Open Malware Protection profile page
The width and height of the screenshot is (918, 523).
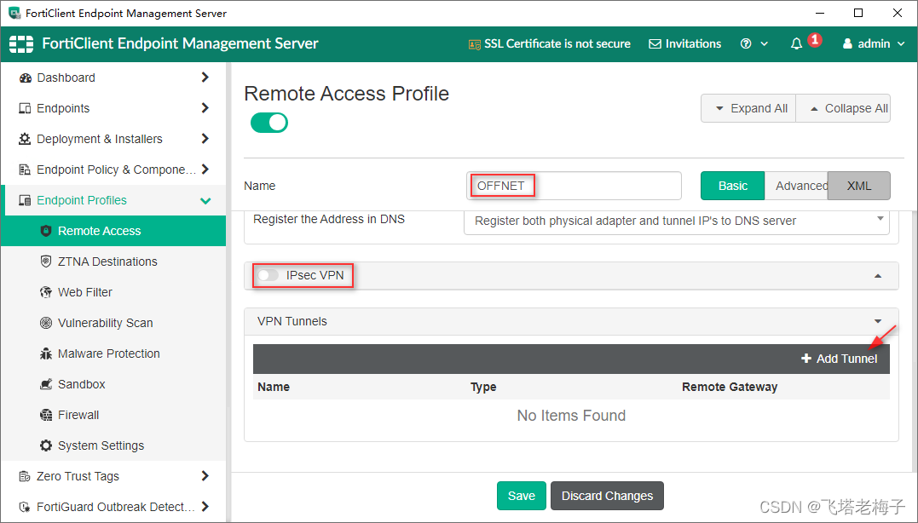pyautogui.click(x=113, y=354)
